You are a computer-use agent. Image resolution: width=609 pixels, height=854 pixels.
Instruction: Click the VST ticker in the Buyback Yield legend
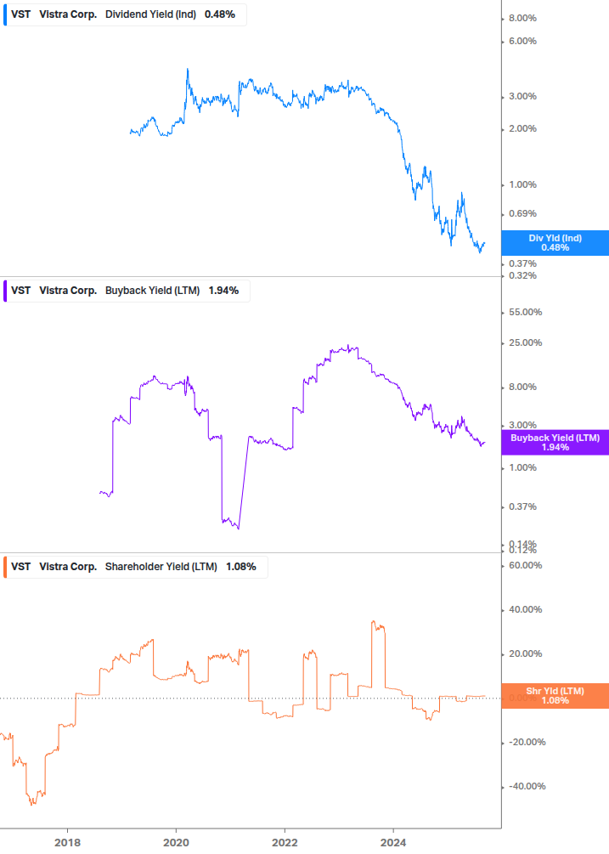click(x=20, y=291)
